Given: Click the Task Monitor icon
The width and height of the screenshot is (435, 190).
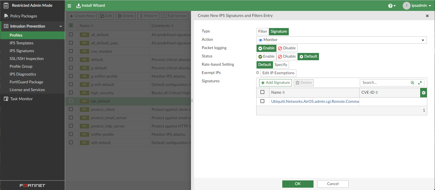Looking at the screenshot, I should 6,99.
